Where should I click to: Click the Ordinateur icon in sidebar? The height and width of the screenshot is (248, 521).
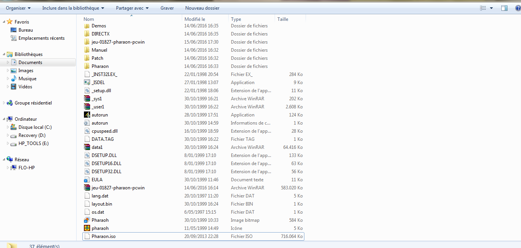(10, 119)
